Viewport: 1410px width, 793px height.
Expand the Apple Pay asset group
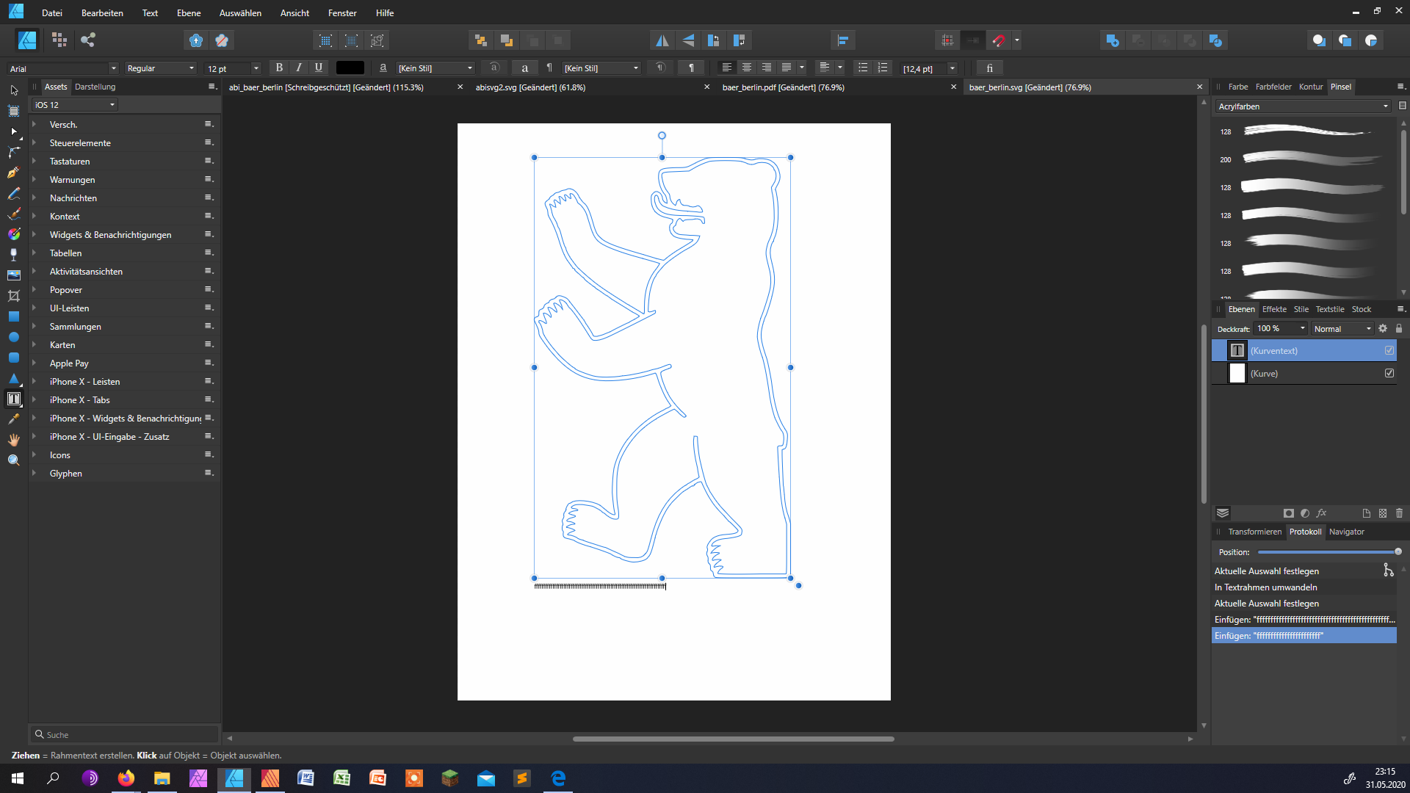(34, 363)
